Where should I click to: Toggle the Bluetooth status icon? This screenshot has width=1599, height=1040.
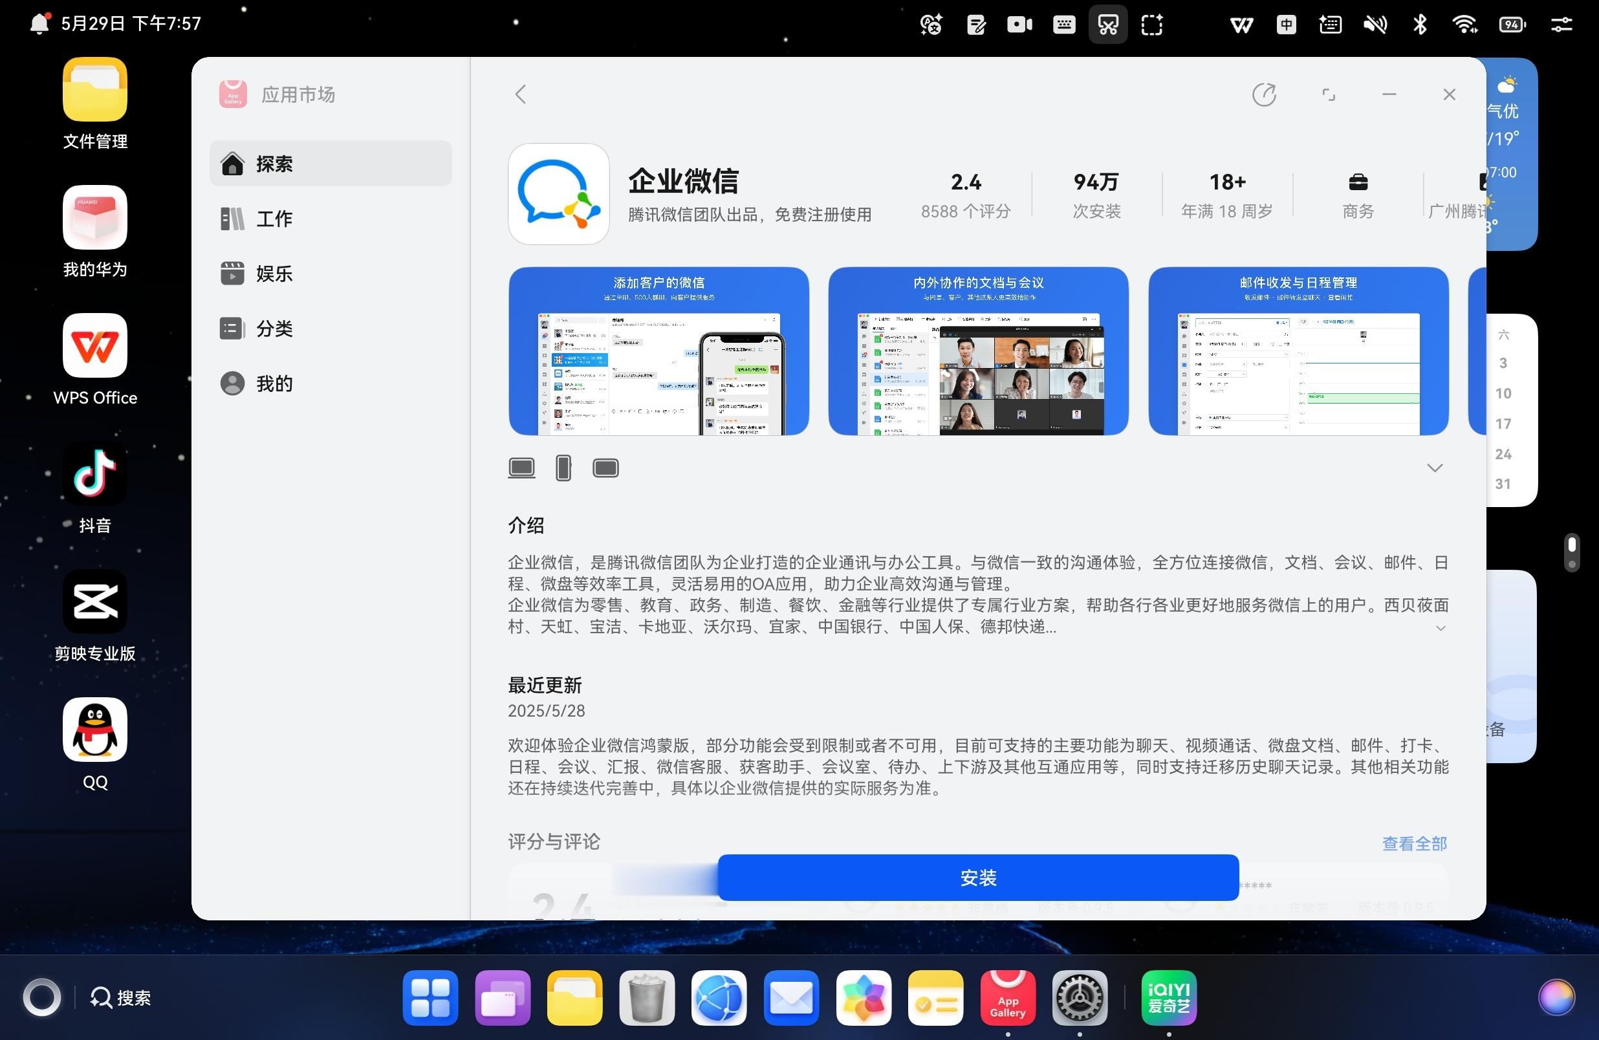coord(1420,25)
